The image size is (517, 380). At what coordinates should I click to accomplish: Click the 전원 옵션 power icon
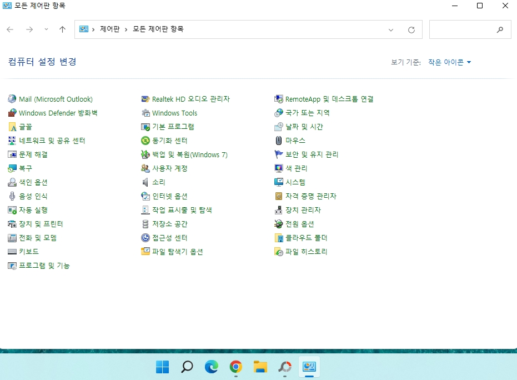[279, 224]
